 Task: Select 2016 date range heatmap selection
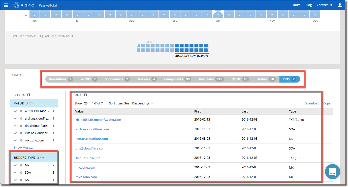pyautogui.click(x=191, y=48)
